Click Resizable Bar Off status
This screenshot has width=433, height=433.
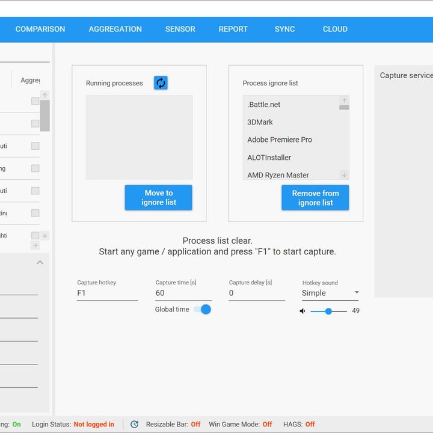point(195,424)
